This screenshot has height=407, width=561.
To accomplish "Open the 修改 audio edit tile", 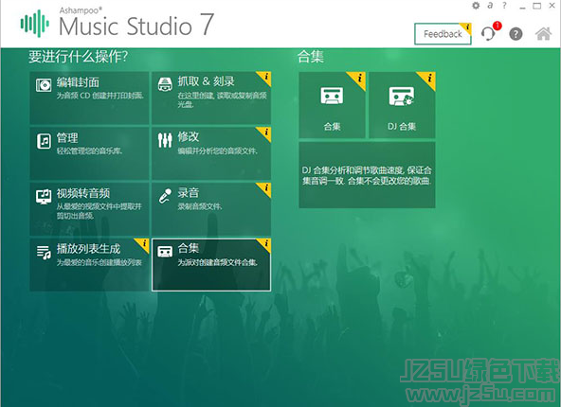I will coord(211,153).
